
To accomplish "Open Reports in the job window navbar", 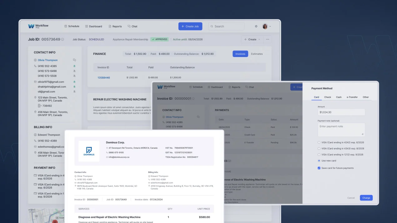I will tap(115, 26).
